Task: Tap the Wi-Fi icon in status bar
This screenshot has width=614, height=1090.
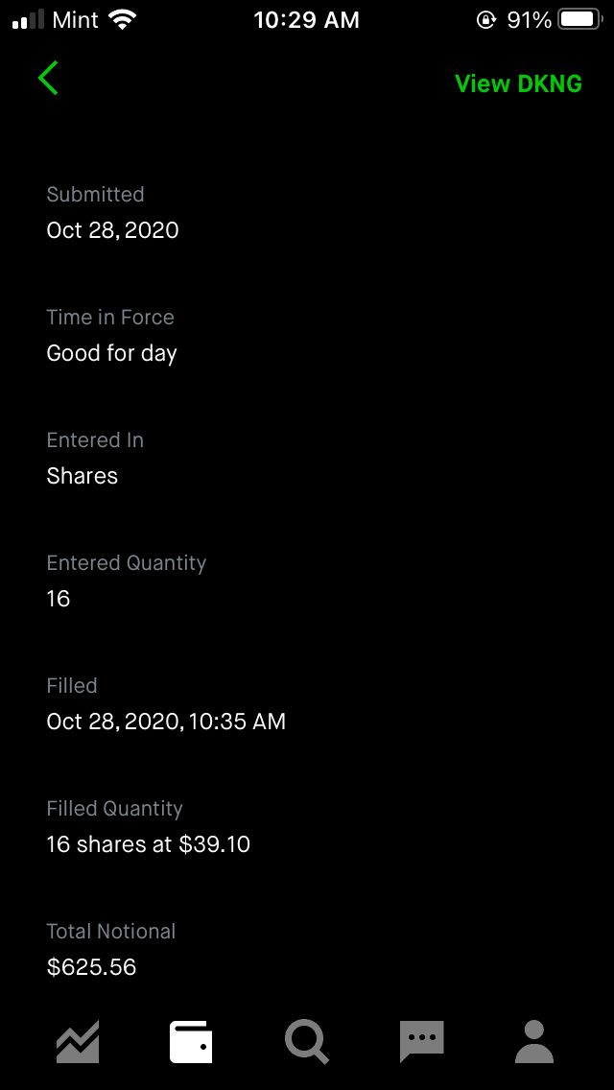Action: [x=123, y=20]
